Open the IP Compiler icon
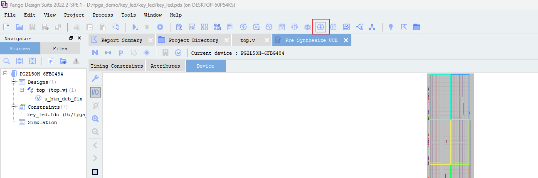Viewport: 538px width, 178px height. coord(333,27)
